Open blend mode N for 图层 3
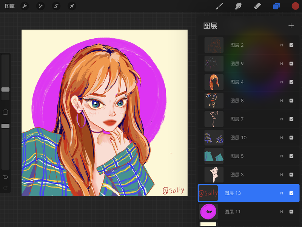The width and height of the screenshot is (302, 227). pos(282,175)
